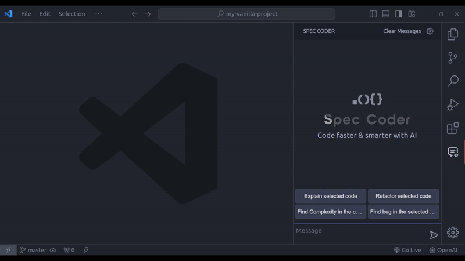Screen dimensions: 465x261
Task: Open the Source Control view icon
Action: [453, 57]
